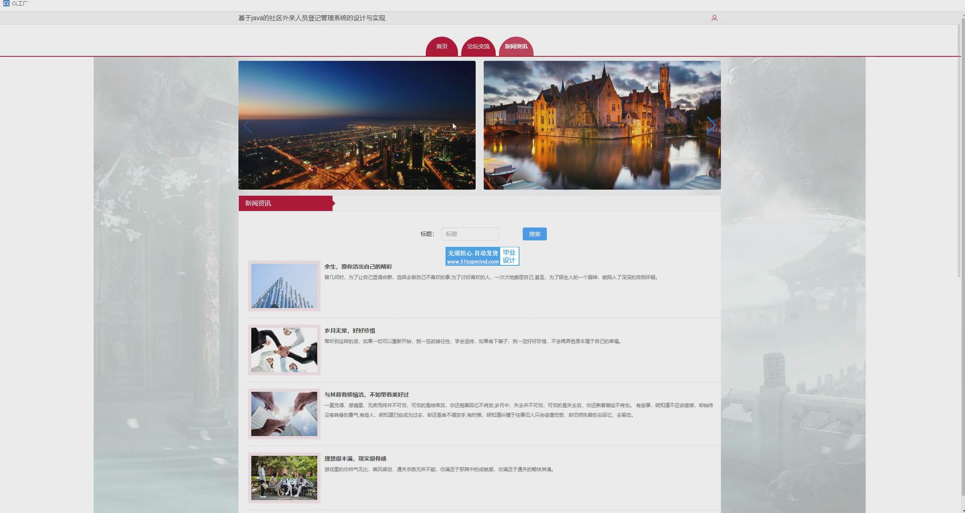Click the glass building article thumbnail
This screenshot has height=513, width=965.
(284, 286)
